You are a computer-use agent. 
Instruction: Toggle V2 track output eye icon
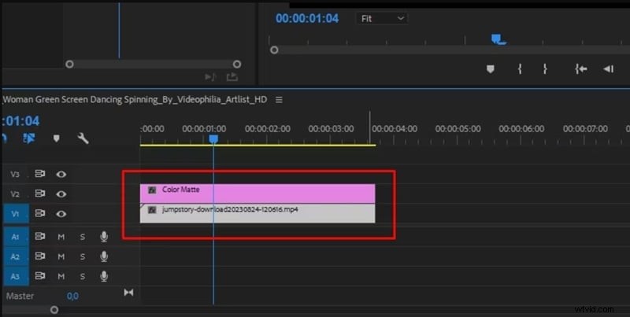(x=61, y=194)
